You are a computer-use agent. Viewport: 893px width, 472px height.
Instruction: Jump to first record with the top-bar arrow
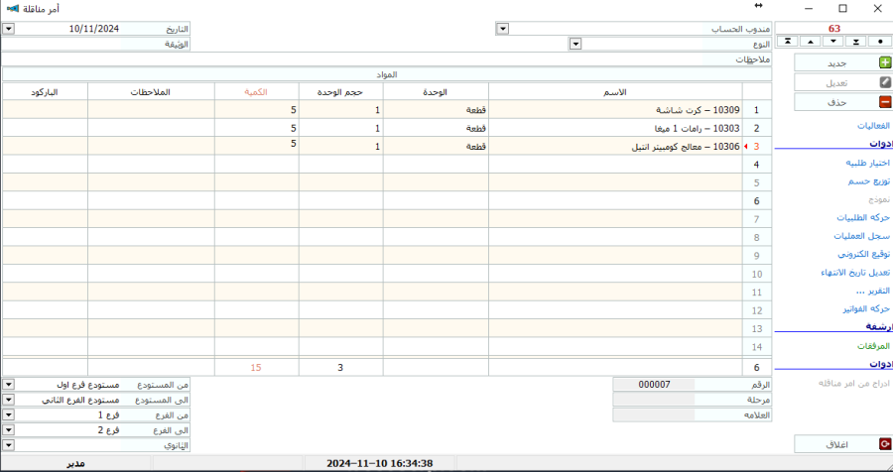[x=787, y=42]
